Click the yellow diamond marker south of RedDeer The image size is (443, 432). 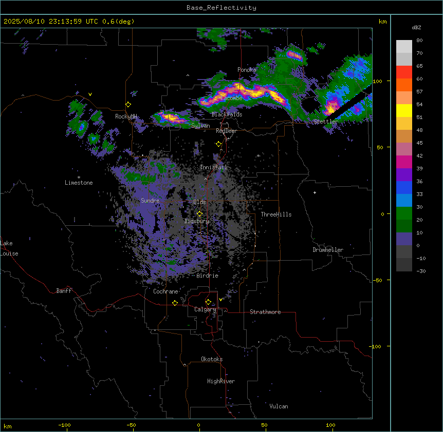pyautogui.click(x=218, y=144)
